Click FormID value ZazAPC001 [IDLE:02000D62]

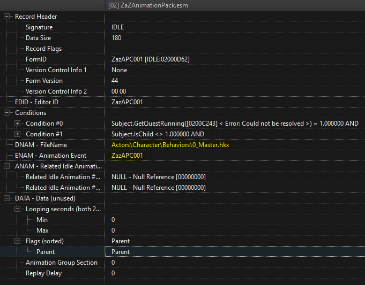coord(151,59)
